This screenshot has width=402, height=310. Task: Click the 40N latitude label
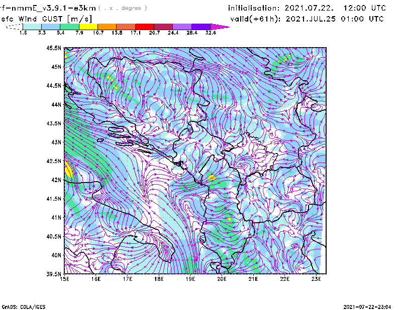pyautogui.click(x=56, y=255)
